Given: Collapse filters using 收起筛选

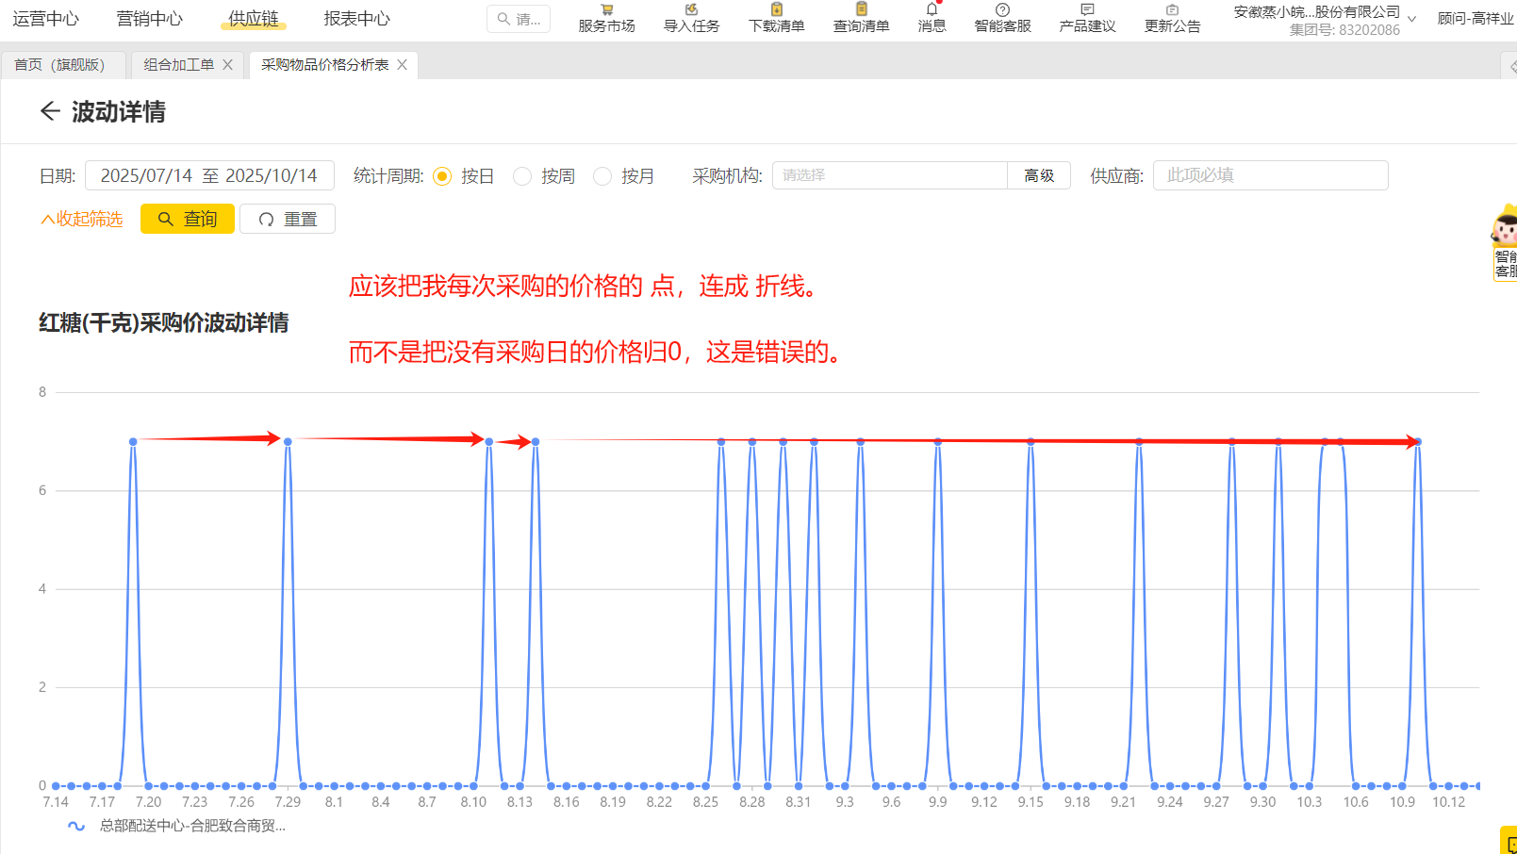Looking at the screenshot, I should pyautogui.click(x=81, y=219).
